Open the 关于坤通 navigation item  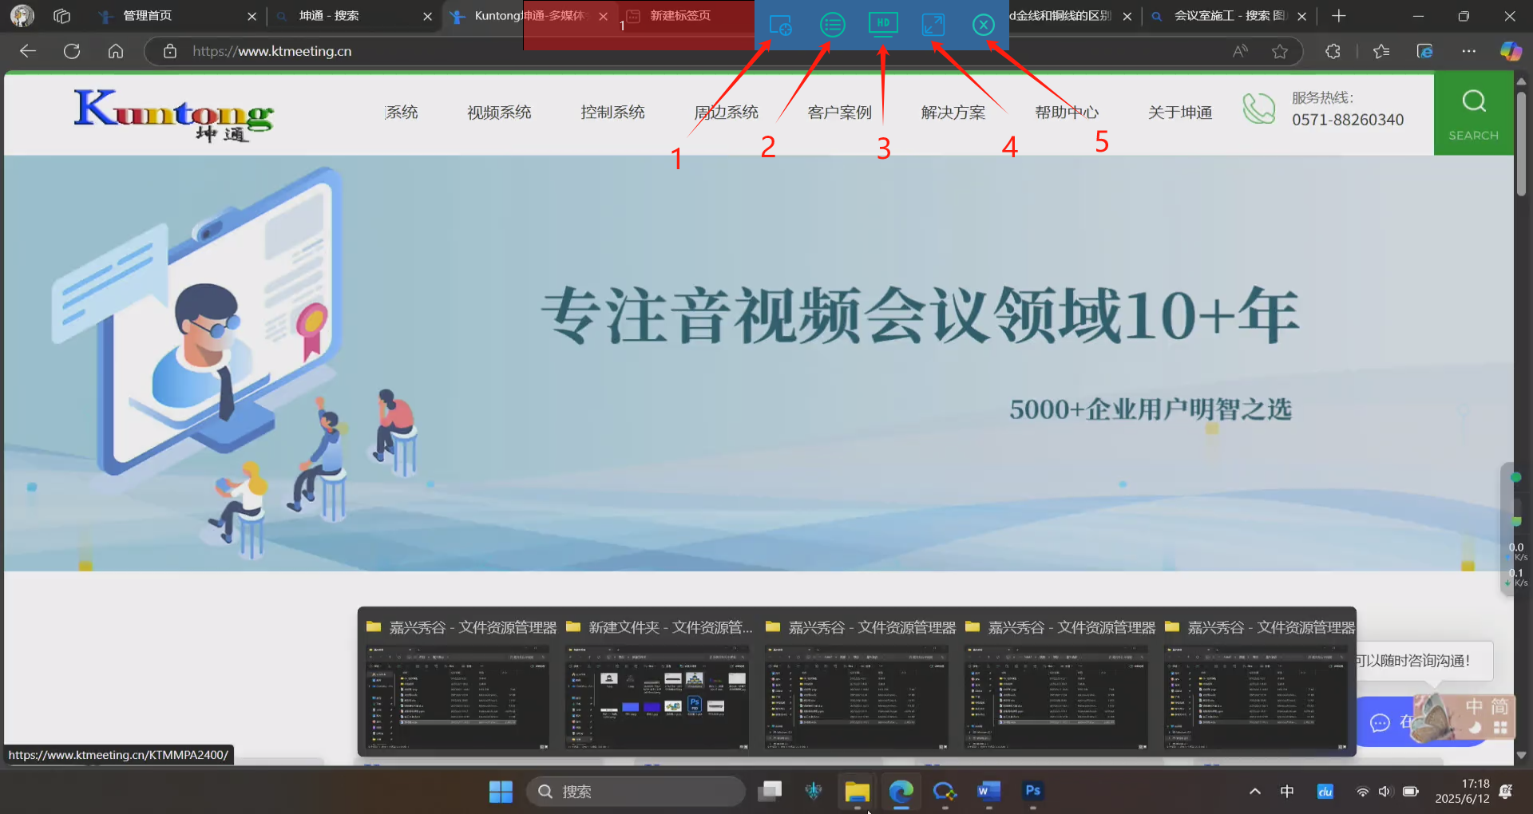click(x=1180, y=113)
